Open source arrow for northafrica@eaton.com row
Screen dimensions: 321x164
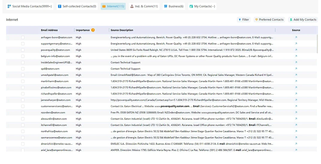point(296,131)
